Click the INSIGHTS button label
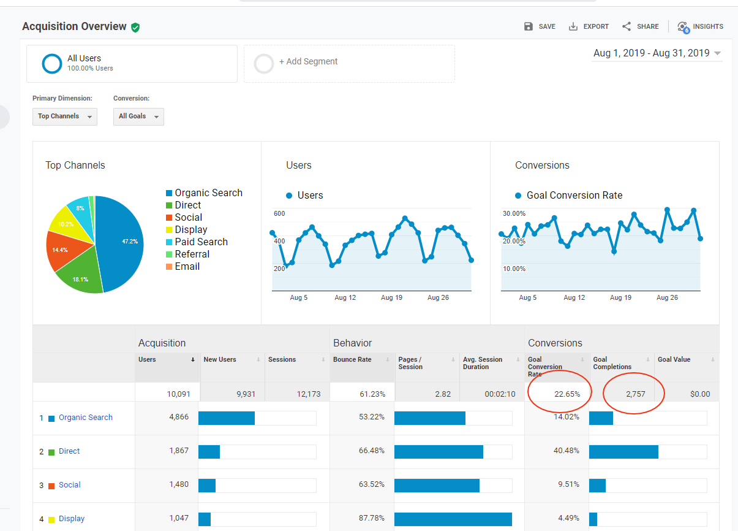The image size is (738, 531). point(708,27)
